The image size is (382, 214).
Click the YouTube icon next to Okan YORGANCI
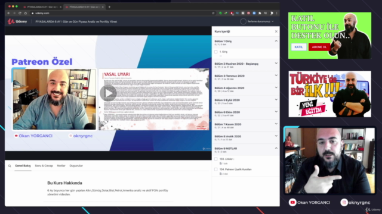pyautogui.click(x=292, y=202)
